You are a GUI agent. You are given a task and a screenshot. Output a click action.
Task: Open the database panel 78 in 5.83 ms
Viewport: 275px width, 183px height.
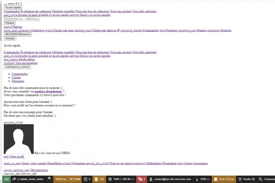click(224, 179)
